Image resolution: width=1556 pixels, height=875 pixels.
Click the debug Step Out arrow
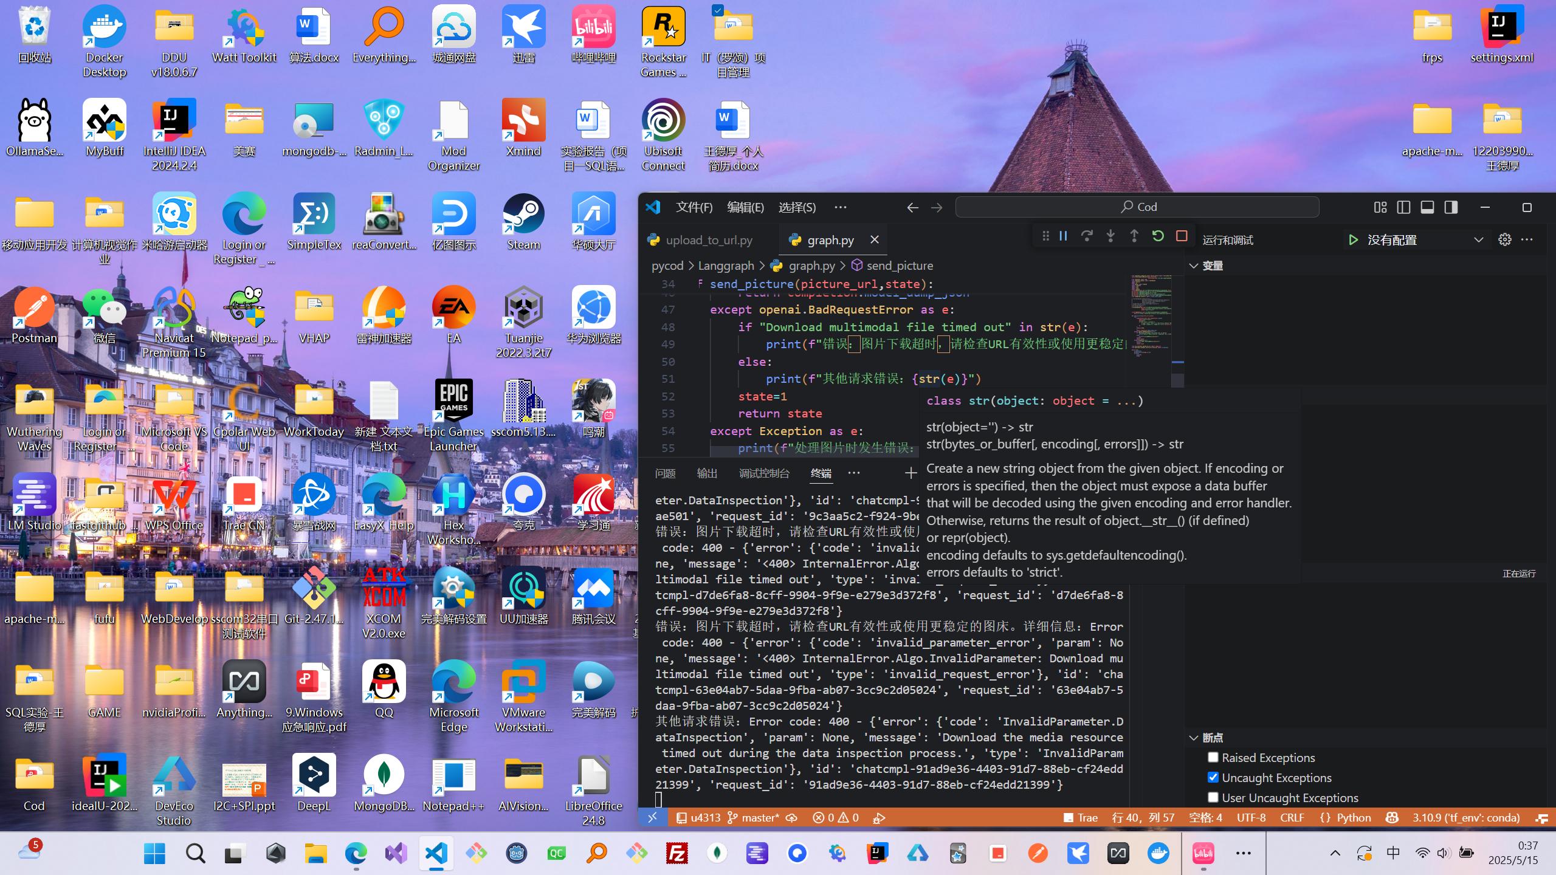coord(1134,236)
